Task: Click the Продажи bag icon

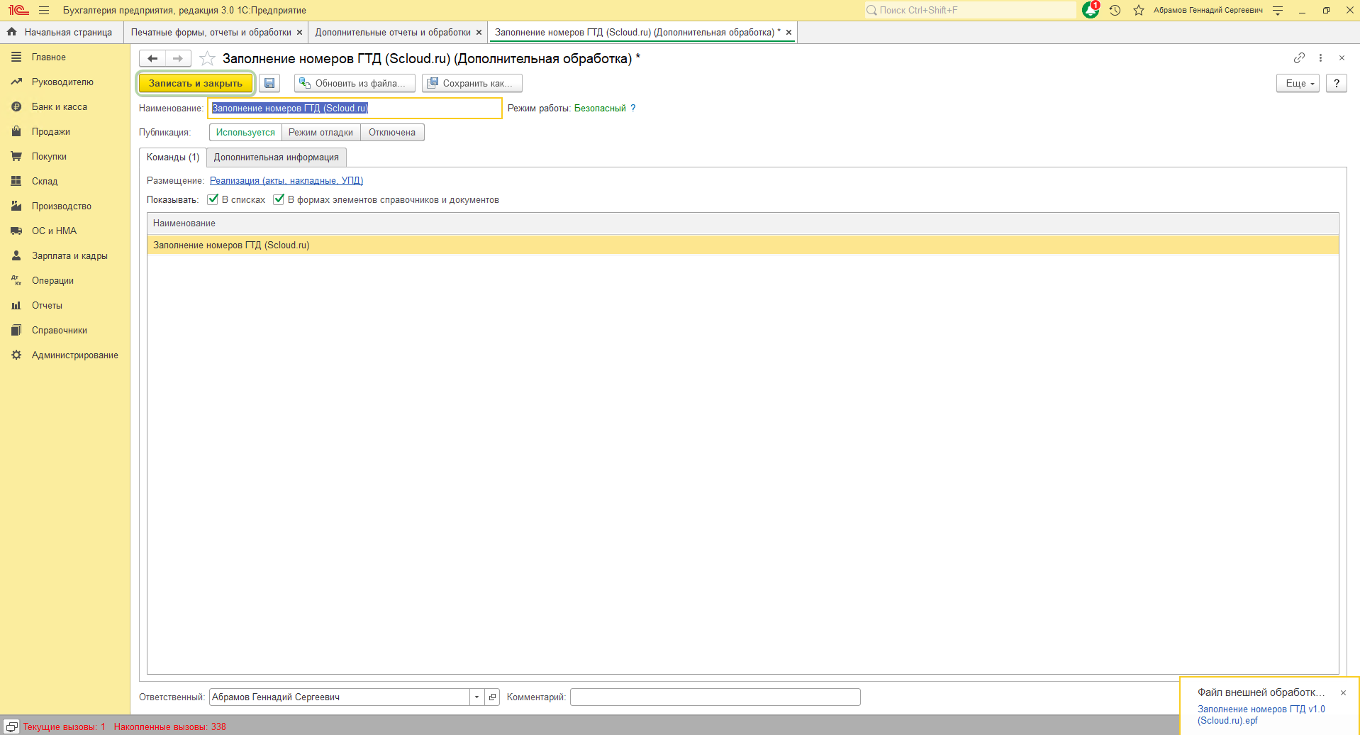Action: coord(16,131)
